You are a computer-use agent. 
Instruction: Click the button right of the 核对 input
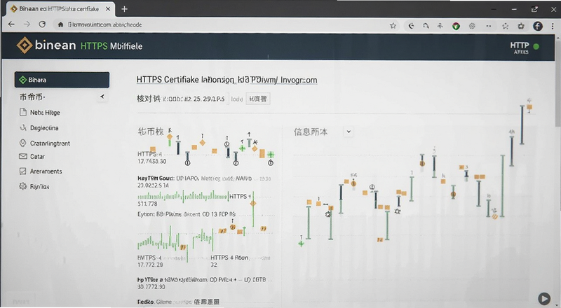click(x=258, y=99)
